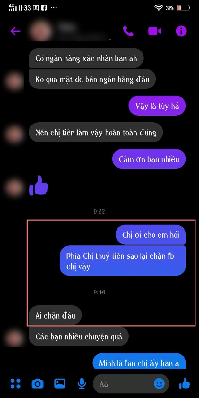Tap the received thumbs-up sticker message
The height and width of the screenshot is (398, 199).
coord(39,185)
